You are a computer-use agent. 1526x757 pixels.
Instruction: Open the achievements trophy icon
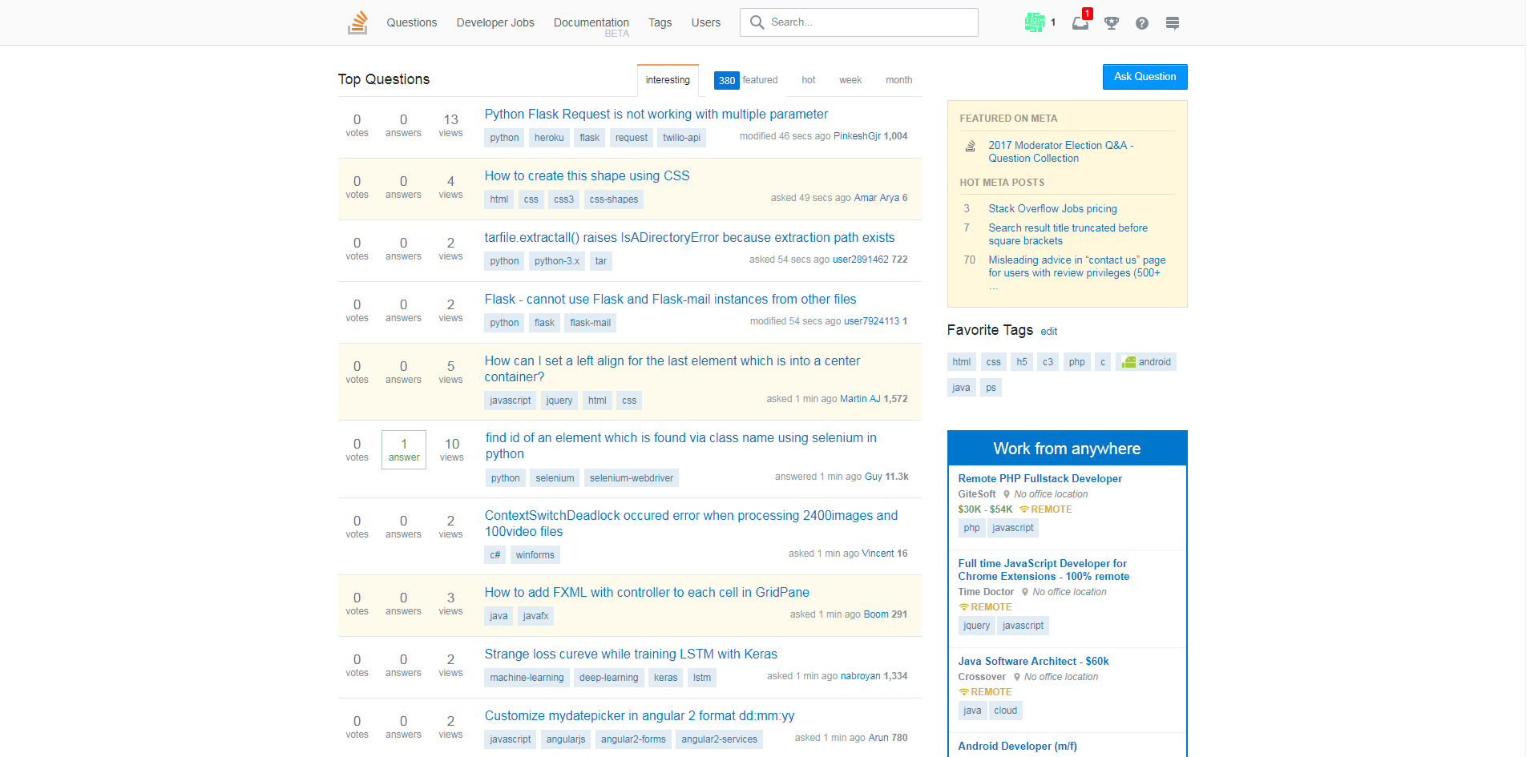coord(1111,23)
